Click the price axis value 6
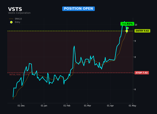 pos(135,89)
